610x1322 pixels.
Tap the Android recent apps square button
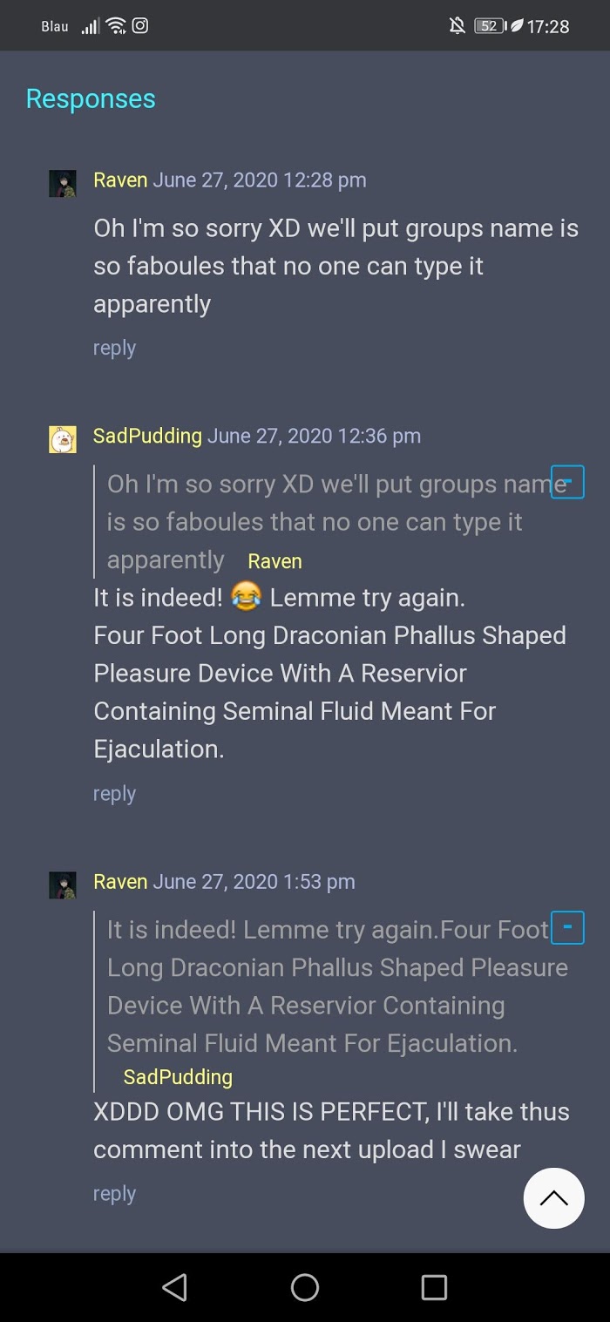(434, 1287)
